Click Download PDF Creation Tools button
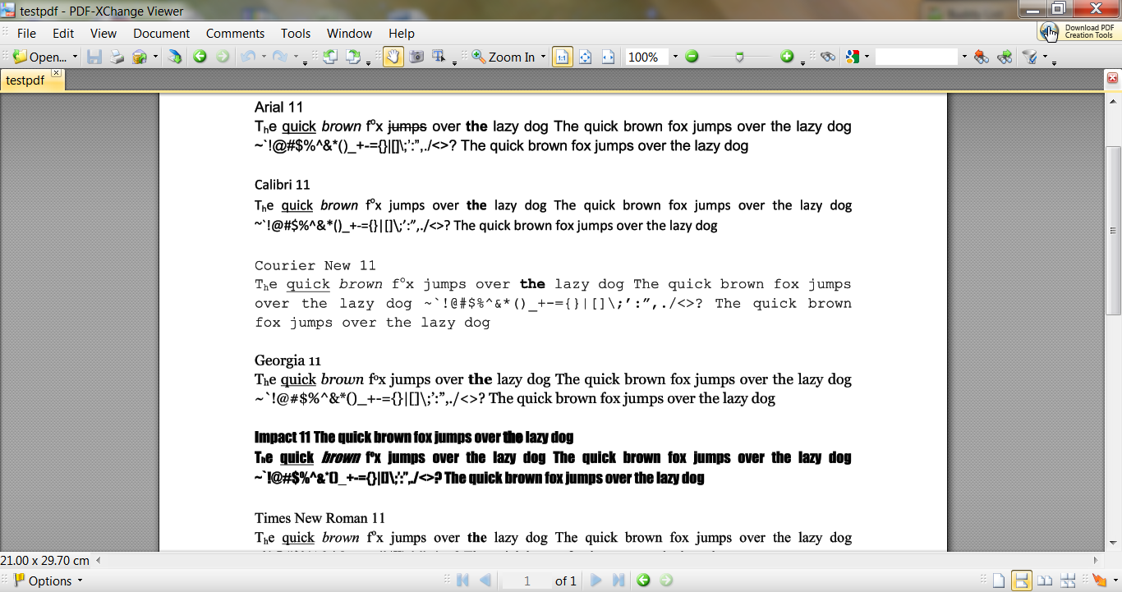This screenshot has height=592, width=1122. 1078,31
